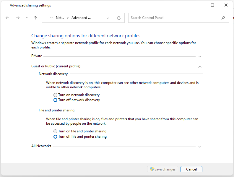Click the search magnifier icon
The width and height of the screenshot is (234, 177).
223,18
